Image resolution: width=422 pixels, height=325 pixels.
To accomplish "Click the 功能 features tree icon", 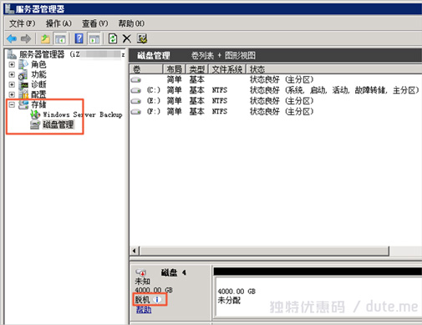I will [x=23, y=74].
